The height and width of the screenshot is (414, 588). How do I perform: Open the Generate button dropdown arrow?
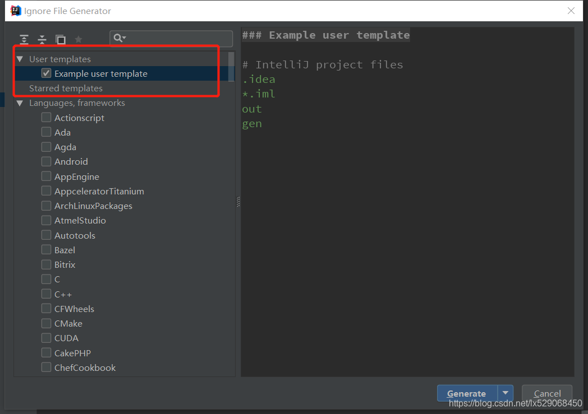[505, 393]
